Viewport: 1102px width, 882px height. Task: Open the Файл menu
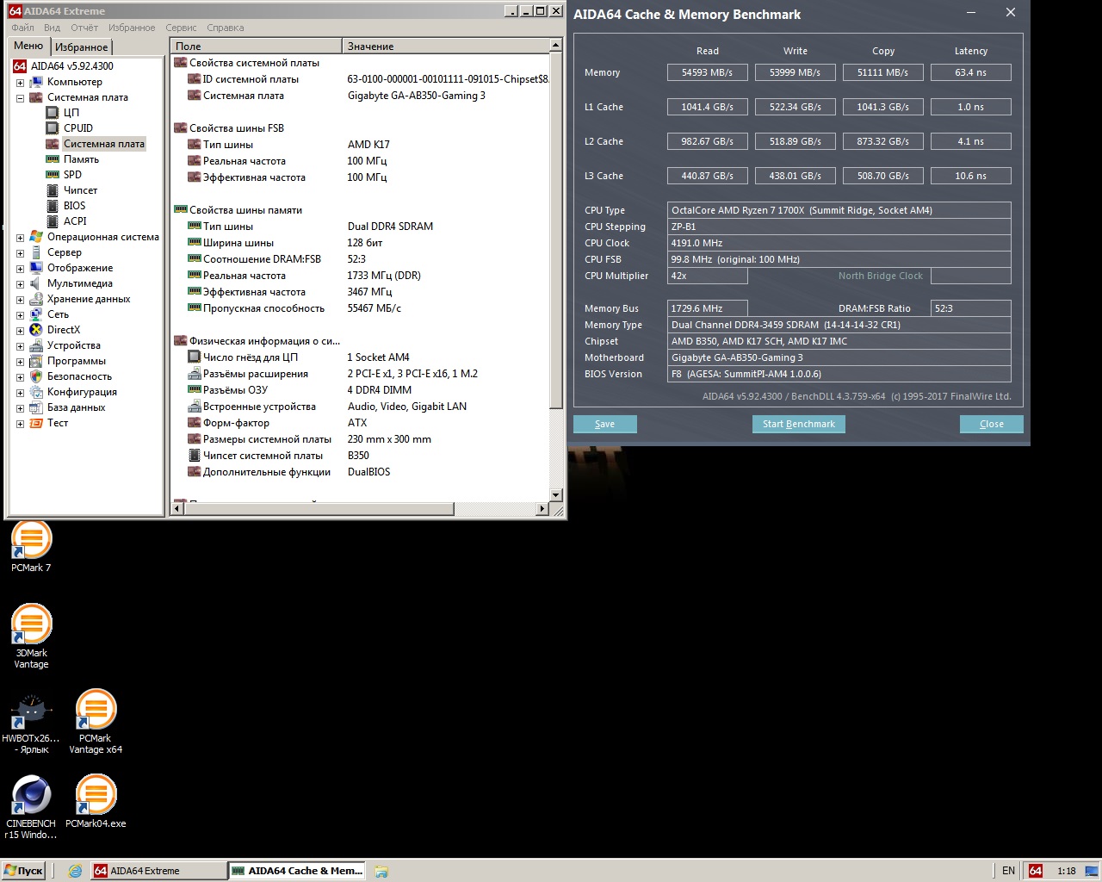tap(23, 28)
